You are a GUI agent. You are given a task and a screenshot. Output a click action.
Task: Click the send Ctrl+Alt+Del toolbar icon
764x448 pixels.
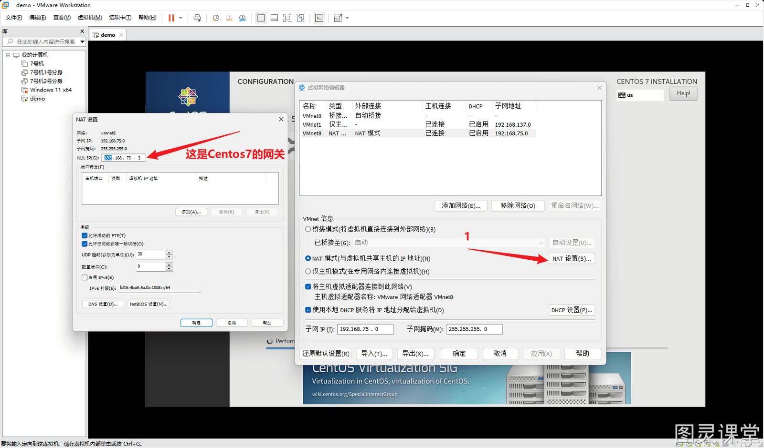click(197, 18)
